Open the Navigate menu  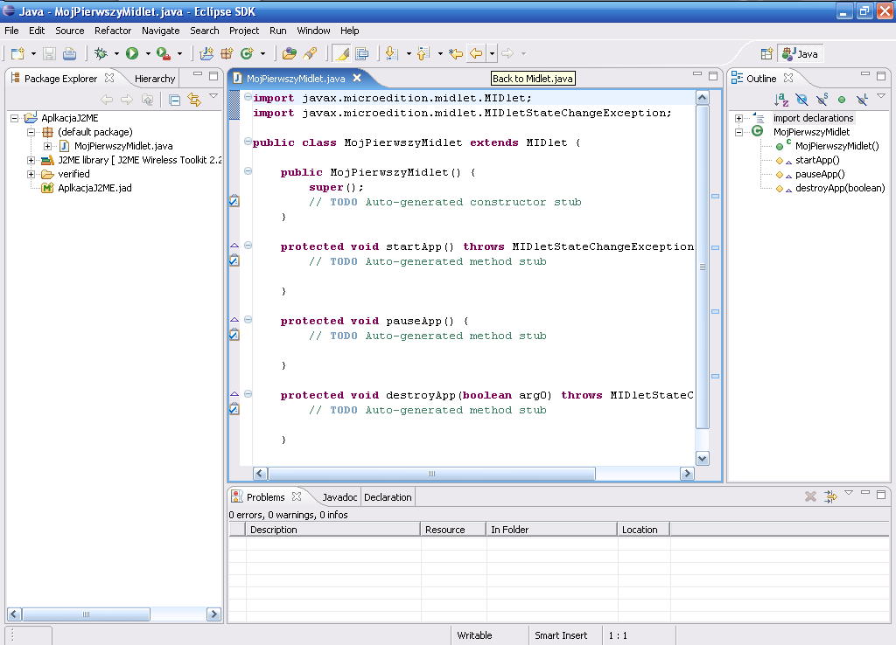[161, 31]
